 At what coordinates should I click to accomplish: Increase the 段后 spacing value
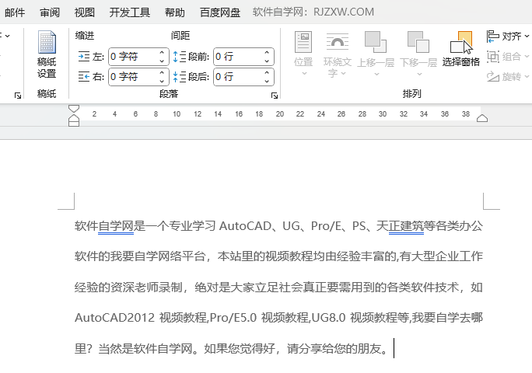[x=267, y=73]
